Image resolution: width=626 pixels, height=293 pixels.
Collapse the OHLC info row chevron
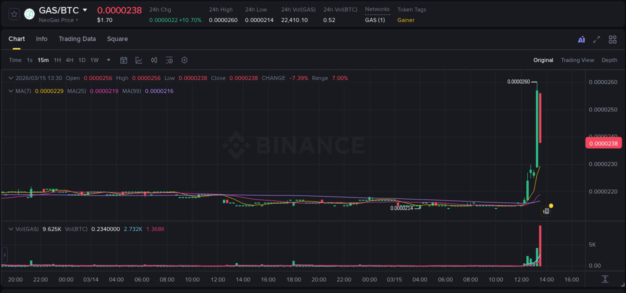11,78
